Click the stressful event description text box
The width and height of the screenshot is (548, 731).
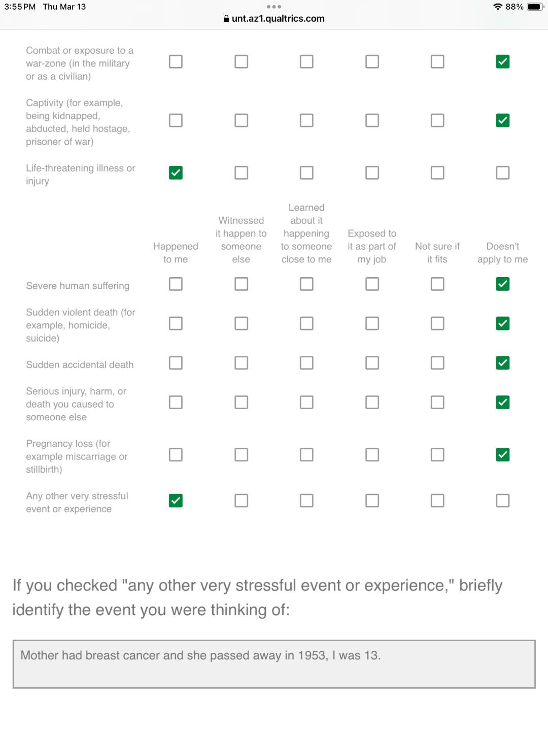(274, 664)
